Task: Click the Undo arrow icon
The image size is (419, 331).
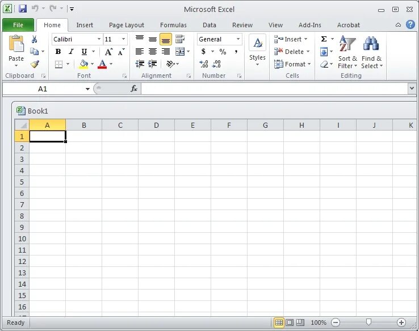Action: [x=35, y=9]
